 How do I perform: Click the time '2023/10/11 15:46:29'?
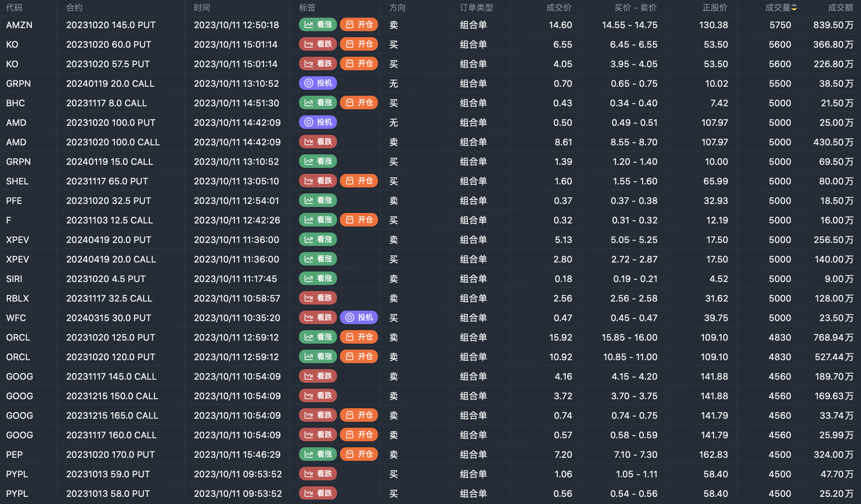click(237, 455)
